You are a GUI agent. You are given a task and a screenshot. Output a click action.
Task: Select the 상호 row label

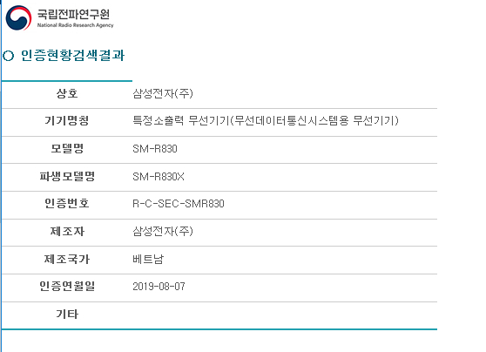[x=67, y=93]
